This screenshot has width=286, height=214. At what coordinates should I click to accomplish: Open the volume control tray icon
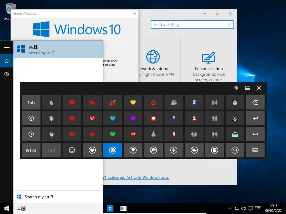243,208
